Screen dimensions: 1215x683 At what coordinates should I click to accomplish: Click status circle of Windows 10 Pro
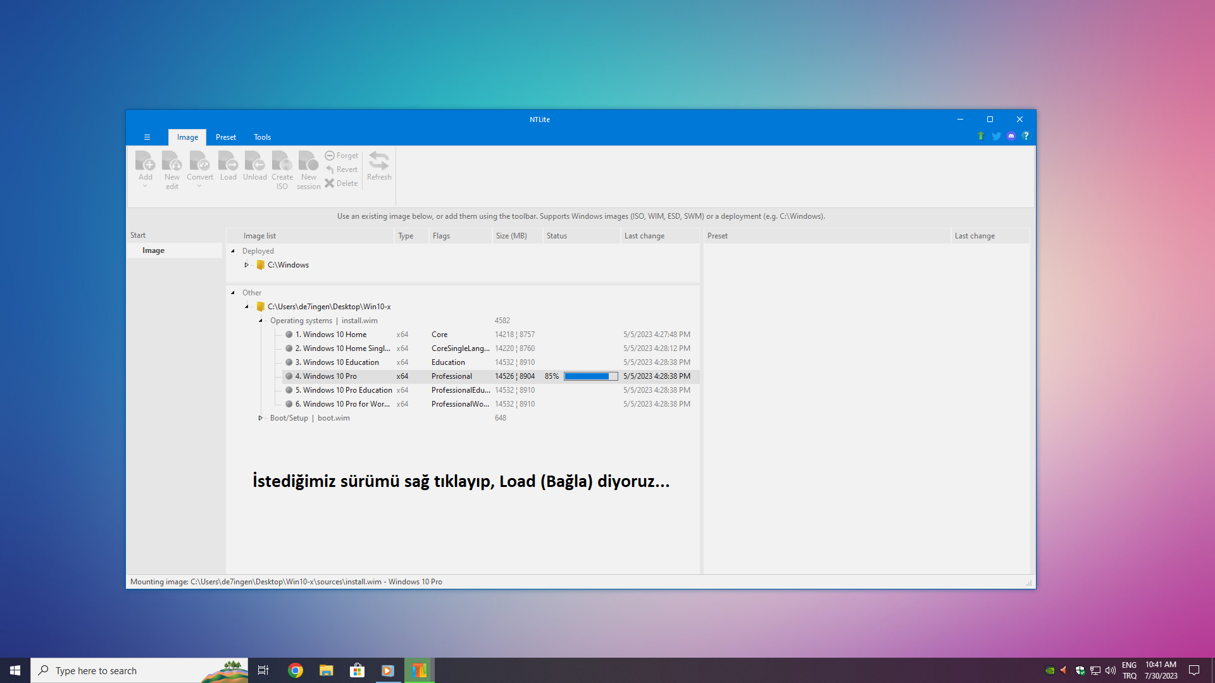(289, 376)
